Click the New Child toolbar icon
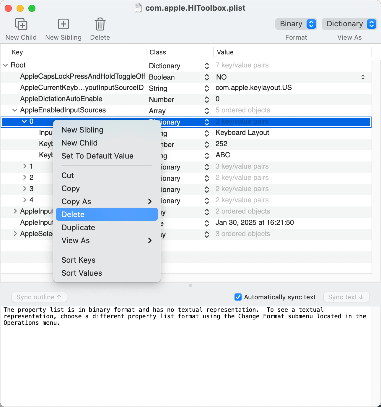Screen dimensions: 381x407 click(x=21, y=24)
